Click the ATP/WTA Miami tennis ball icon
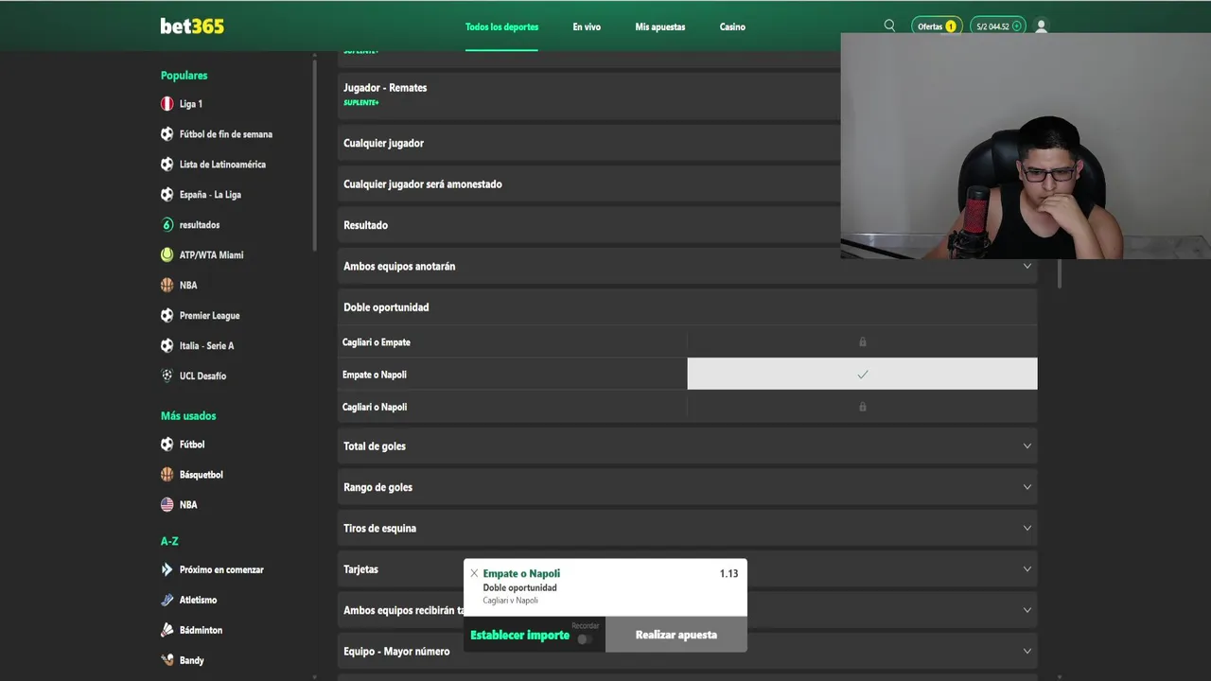The width and height of the screenshot is (1211, 681). [167, 255]
